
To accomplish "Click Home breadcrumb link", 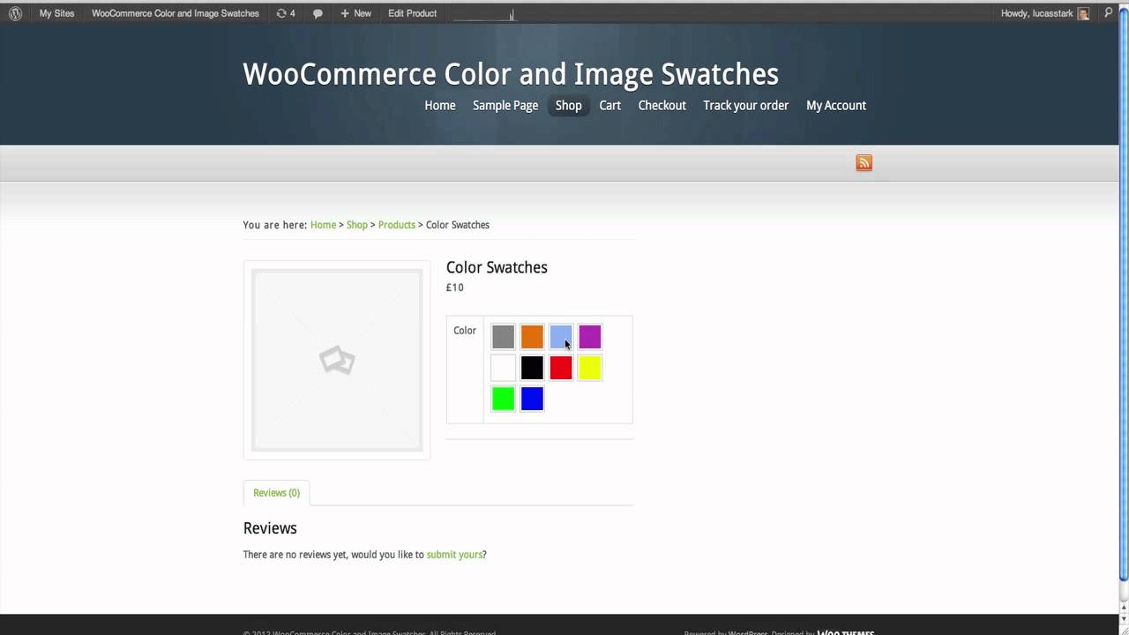I will point(323,225).
